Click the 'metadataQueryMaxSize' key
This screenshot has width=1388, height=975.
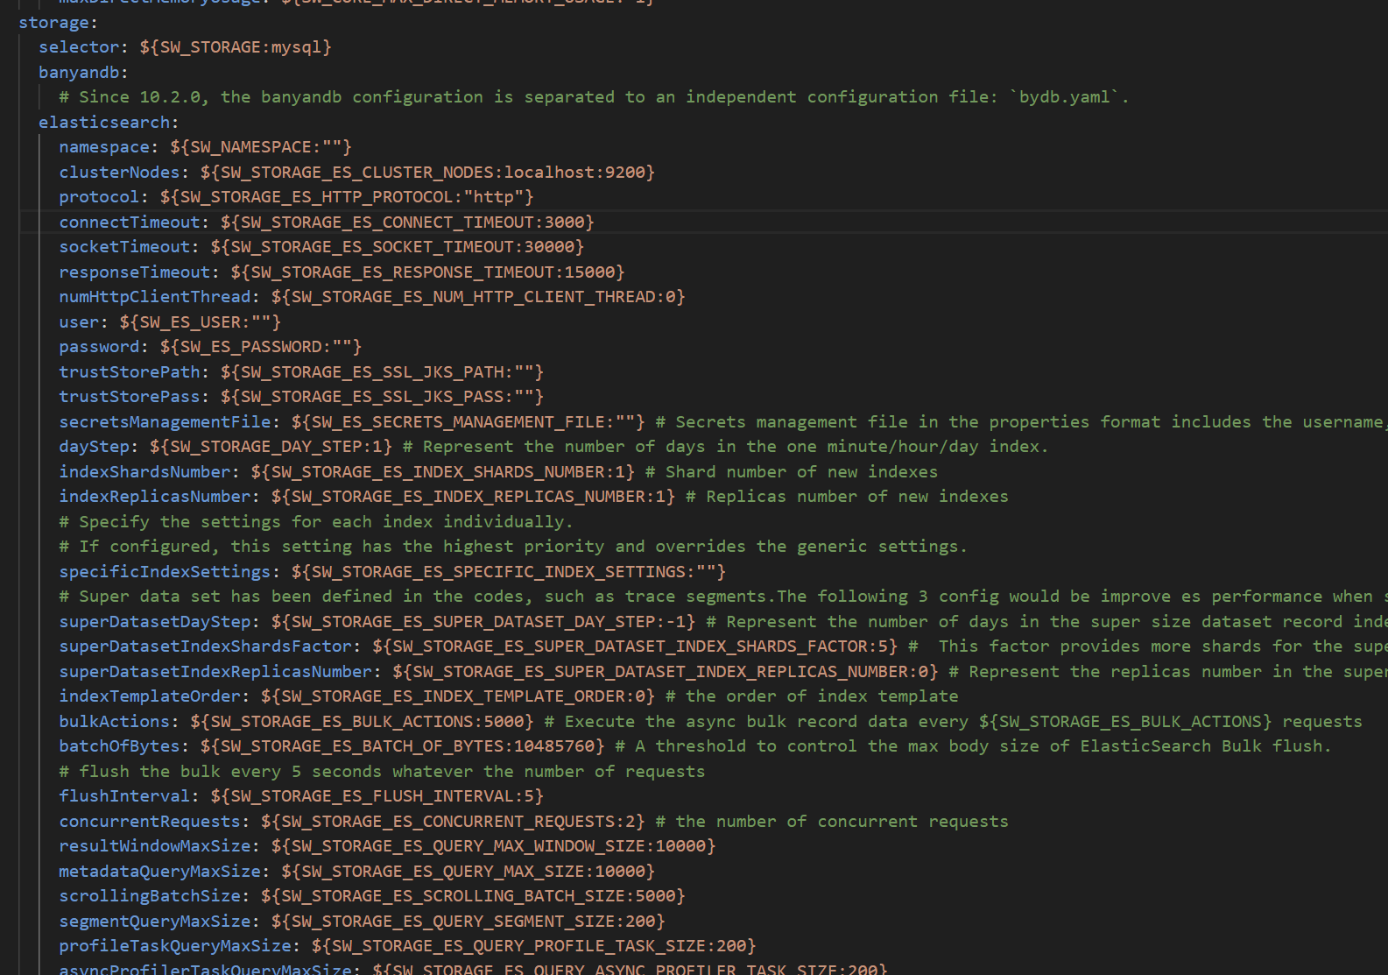coord(159,871)
